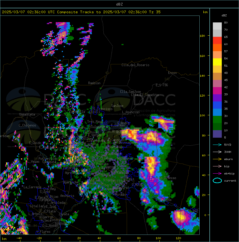Click the 'La_Carrera' map label

[32, 187]
